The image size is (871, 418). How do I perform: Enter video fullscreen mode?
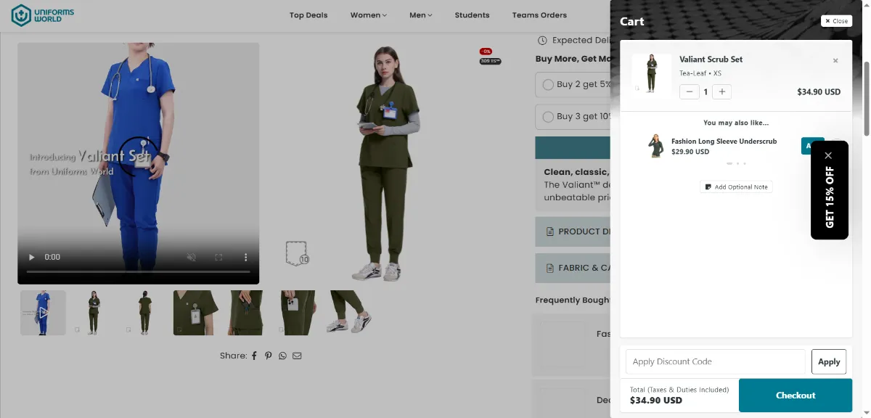coord(218,257)
